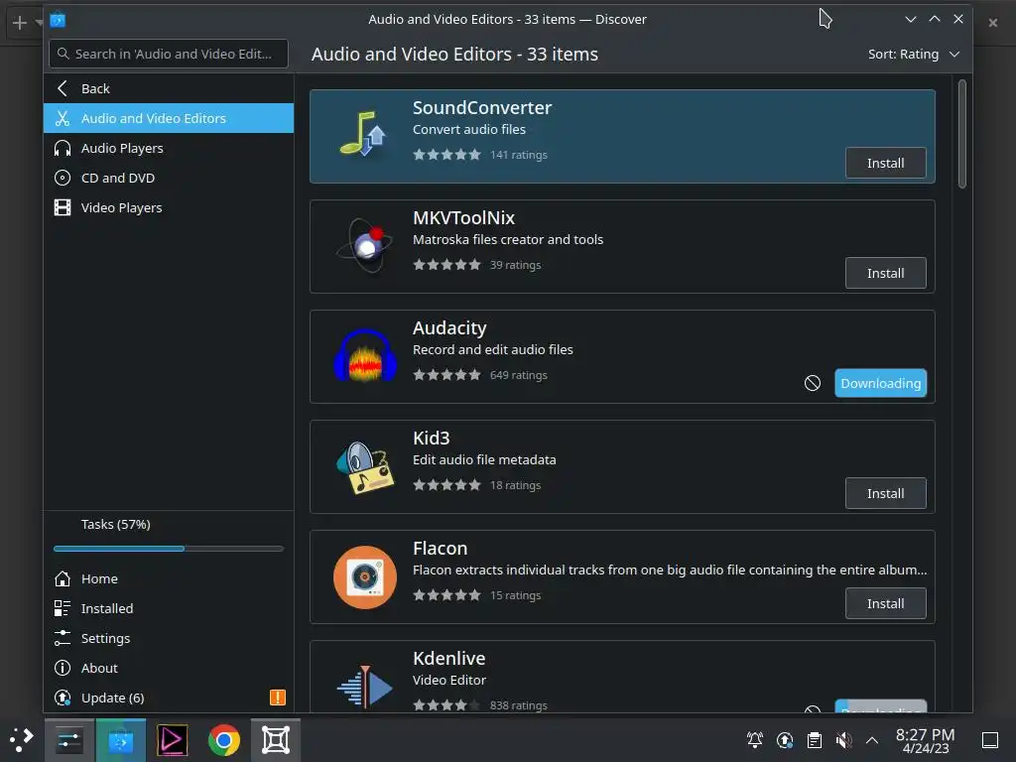Click the Audacity headphones icon
This screenshot has height=762, width=1016.
pos(365,356)
